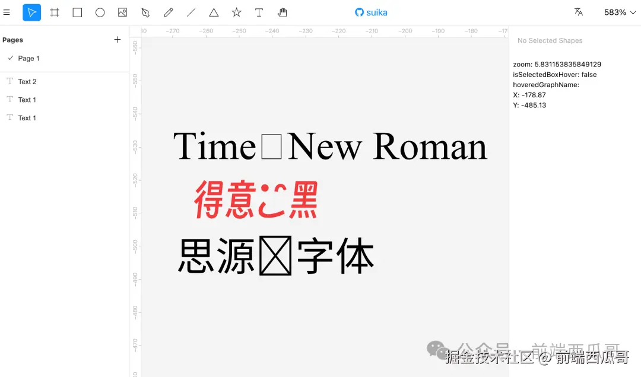Select the Pen path tool

tap(145, 12)
